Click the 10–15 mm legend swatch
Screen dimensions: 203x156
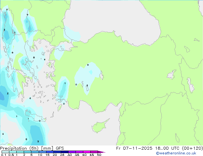42,152
